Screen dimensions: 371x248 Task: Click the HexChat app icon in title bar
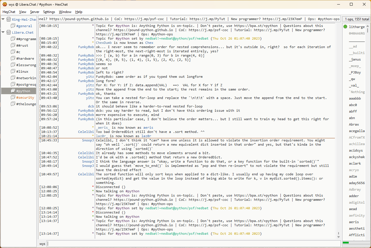click(5, 4)
